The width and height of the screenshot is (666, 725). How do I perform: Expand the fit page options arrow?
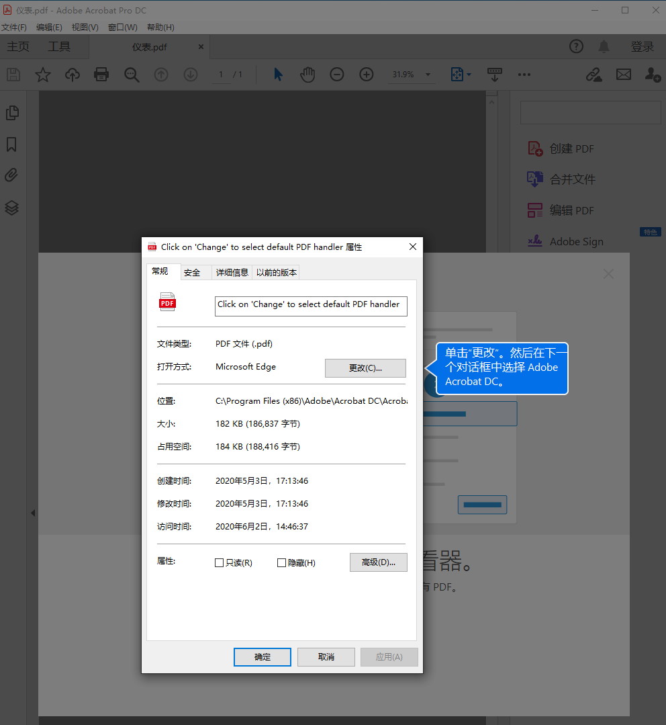click(469, 75)
